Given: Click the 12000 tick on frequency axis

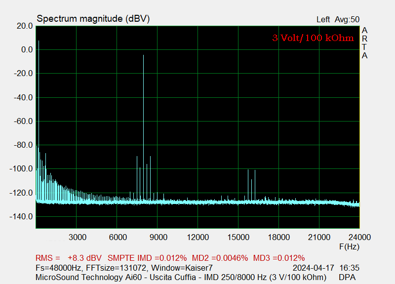Looking at the screenshot, I should point(197,237).
